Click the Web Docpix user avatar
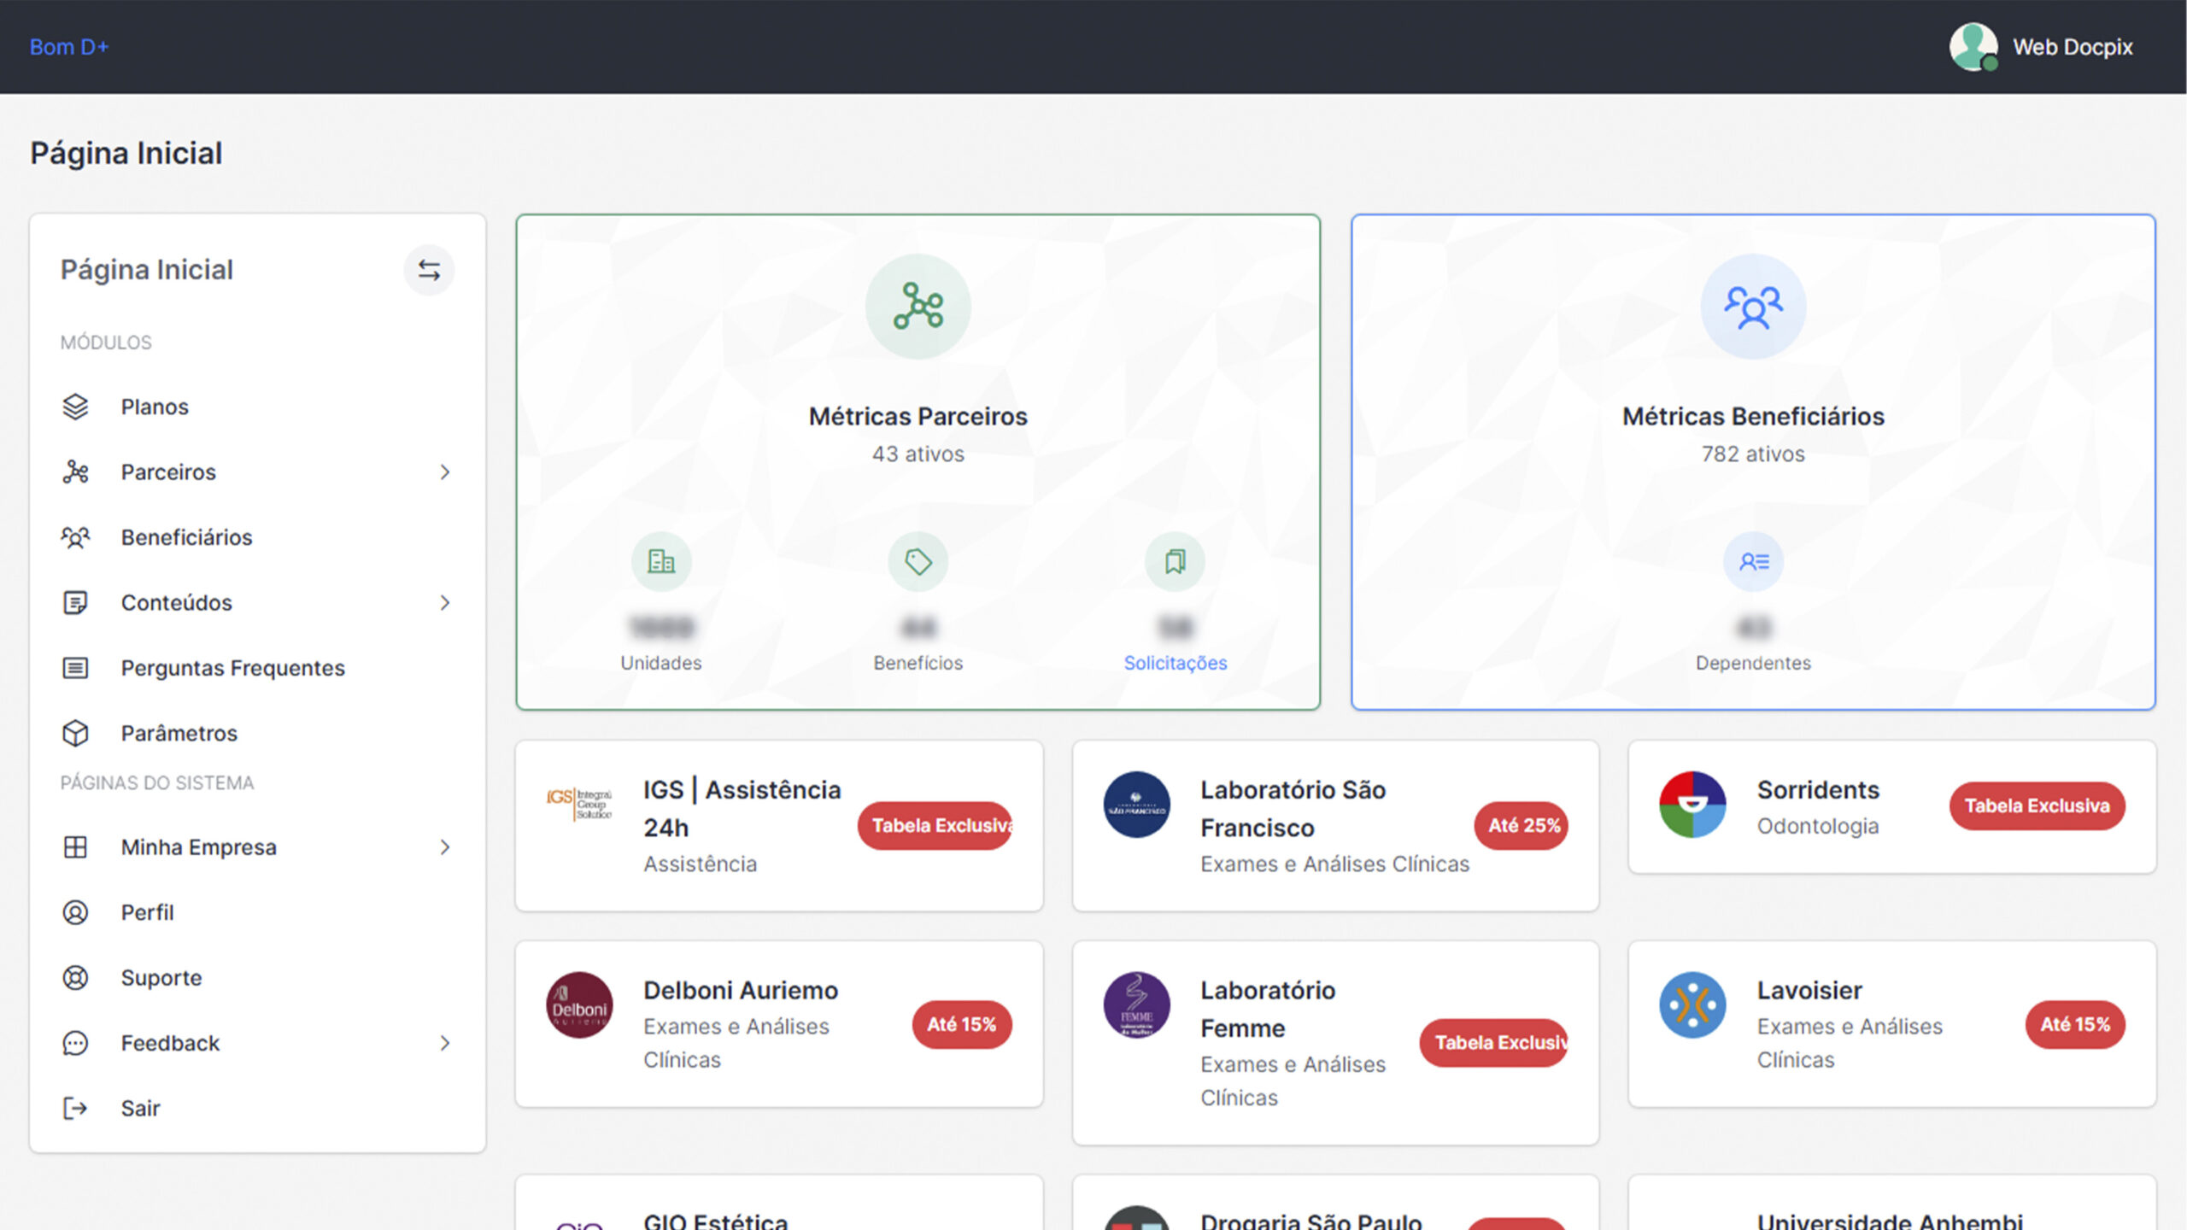The image size is (2187, 1230). 1973,47
